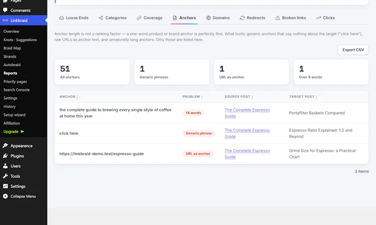Viewport: 376px width, 225px height.
Task: Sort by Source Post column arrows
Action: pos(252,97)
